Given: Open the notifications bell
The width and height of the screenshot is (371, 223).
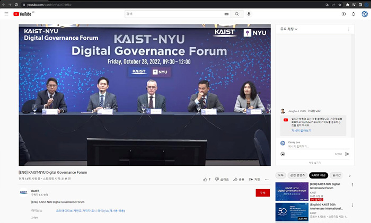Looking at the screenshot, I should [x=354, y=14].
